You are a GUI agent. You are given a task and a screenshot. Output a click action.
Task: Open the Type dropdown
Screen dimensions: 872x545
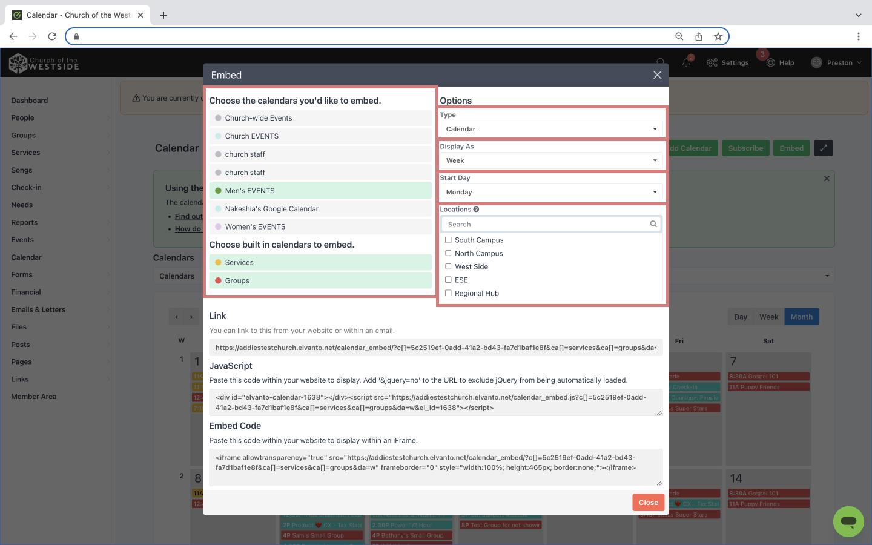(551, 129)
